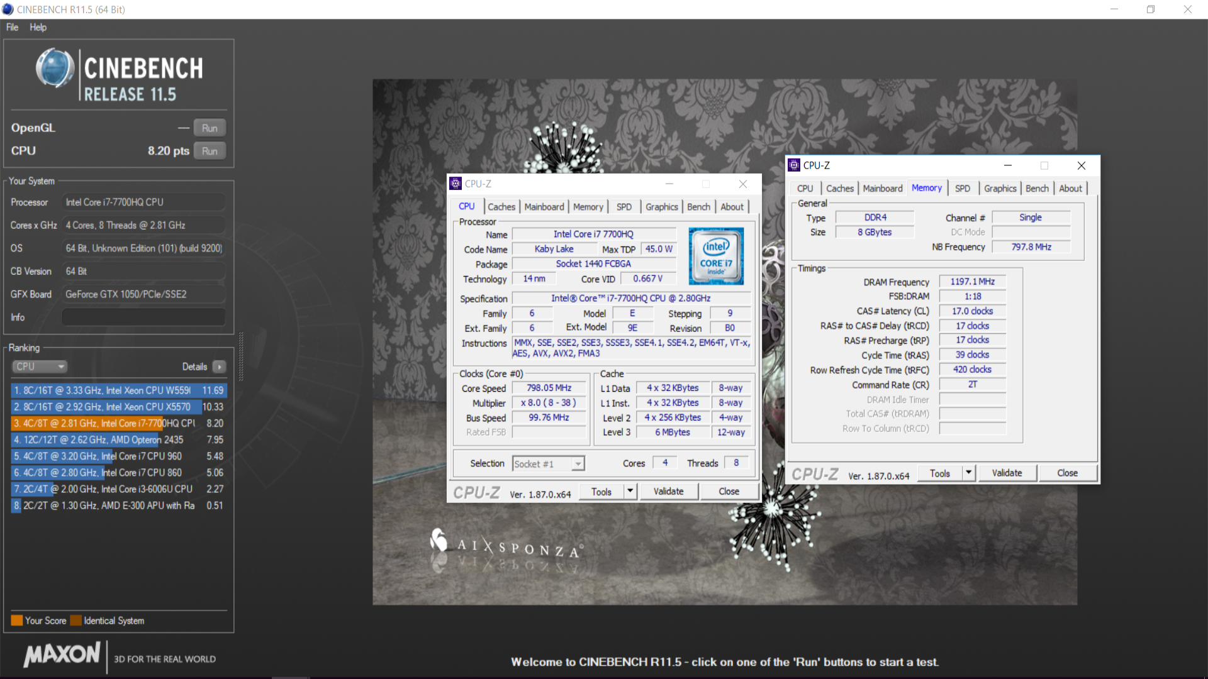
Task: Switch to Mainboard tab in right CPU-Z window
Action: coord(882,189)
